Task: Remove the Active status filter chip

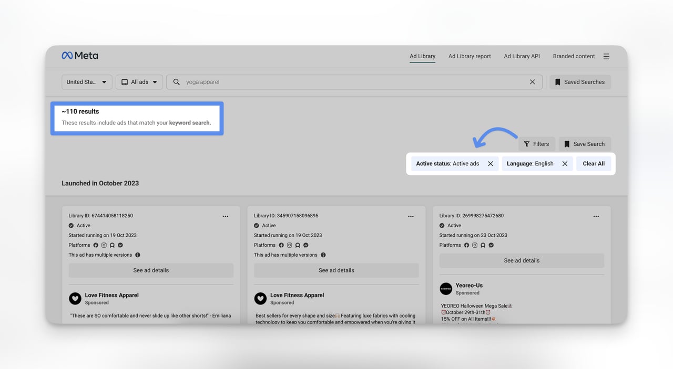Action: pos(490,164)
